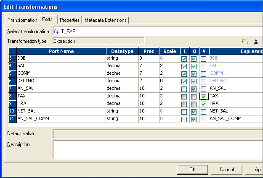Click the TAX port name cell
This screenshot has width=263, height=178.
[61, 97]
